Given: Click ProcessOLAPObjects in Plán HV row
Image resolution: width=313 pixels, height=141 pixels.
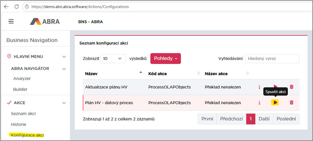Looking at the screenshot, I should (170, 103).
